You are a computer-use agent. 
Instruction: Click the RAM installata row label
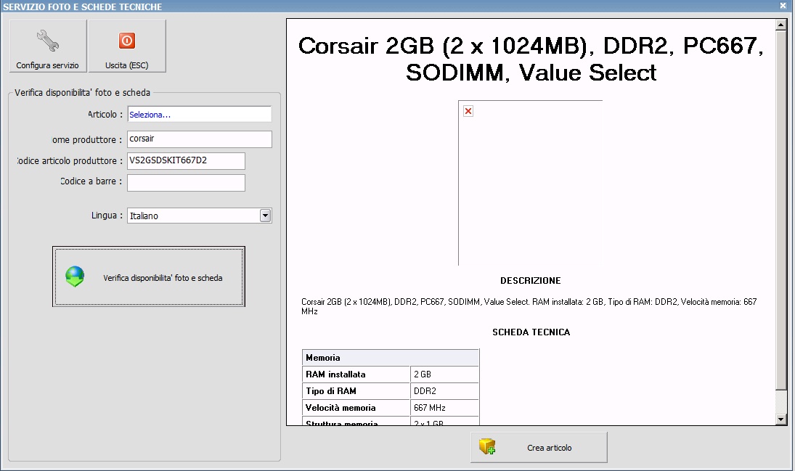pyautogui.click(x=335, y=374)
